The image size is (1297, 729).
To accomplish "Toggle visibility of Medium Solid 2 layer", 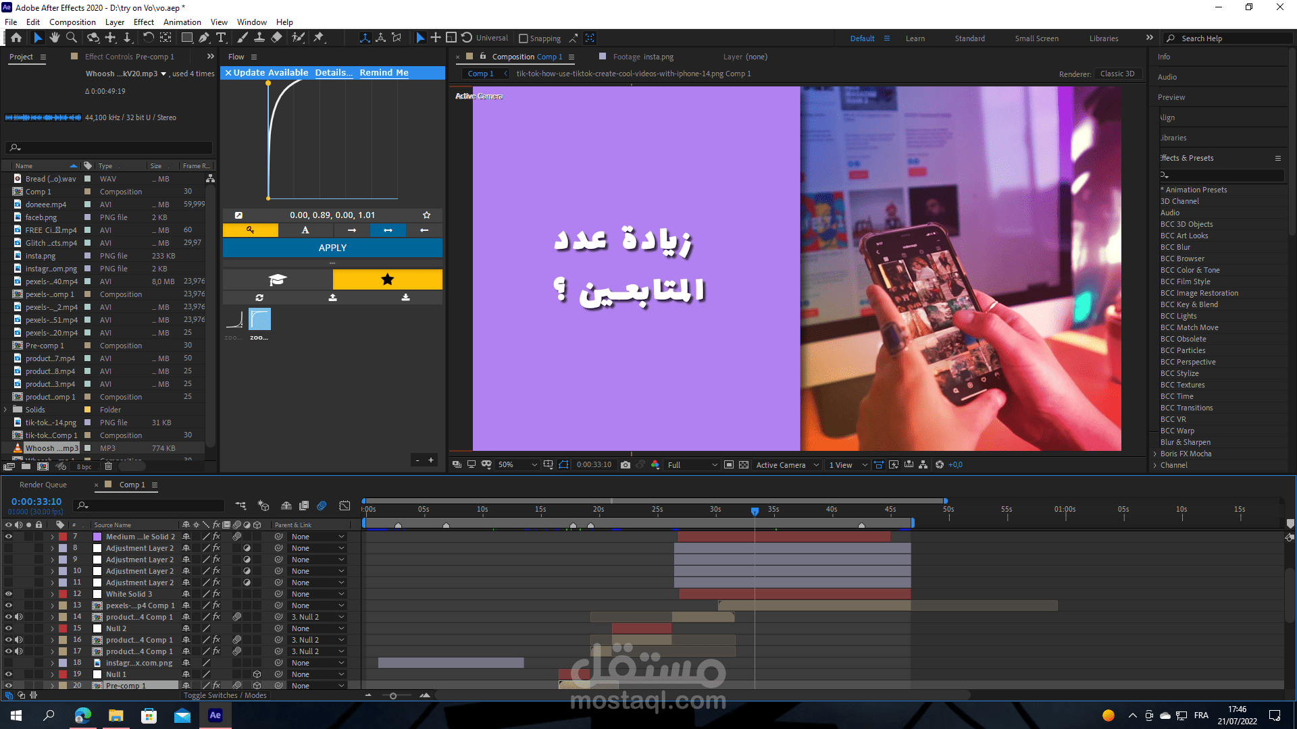I will click(x=9, y=537).
